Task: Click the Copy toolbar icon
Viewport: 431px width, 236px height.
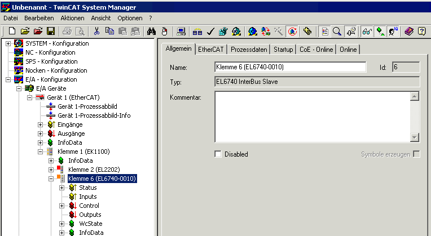Action: click(109, 31)
